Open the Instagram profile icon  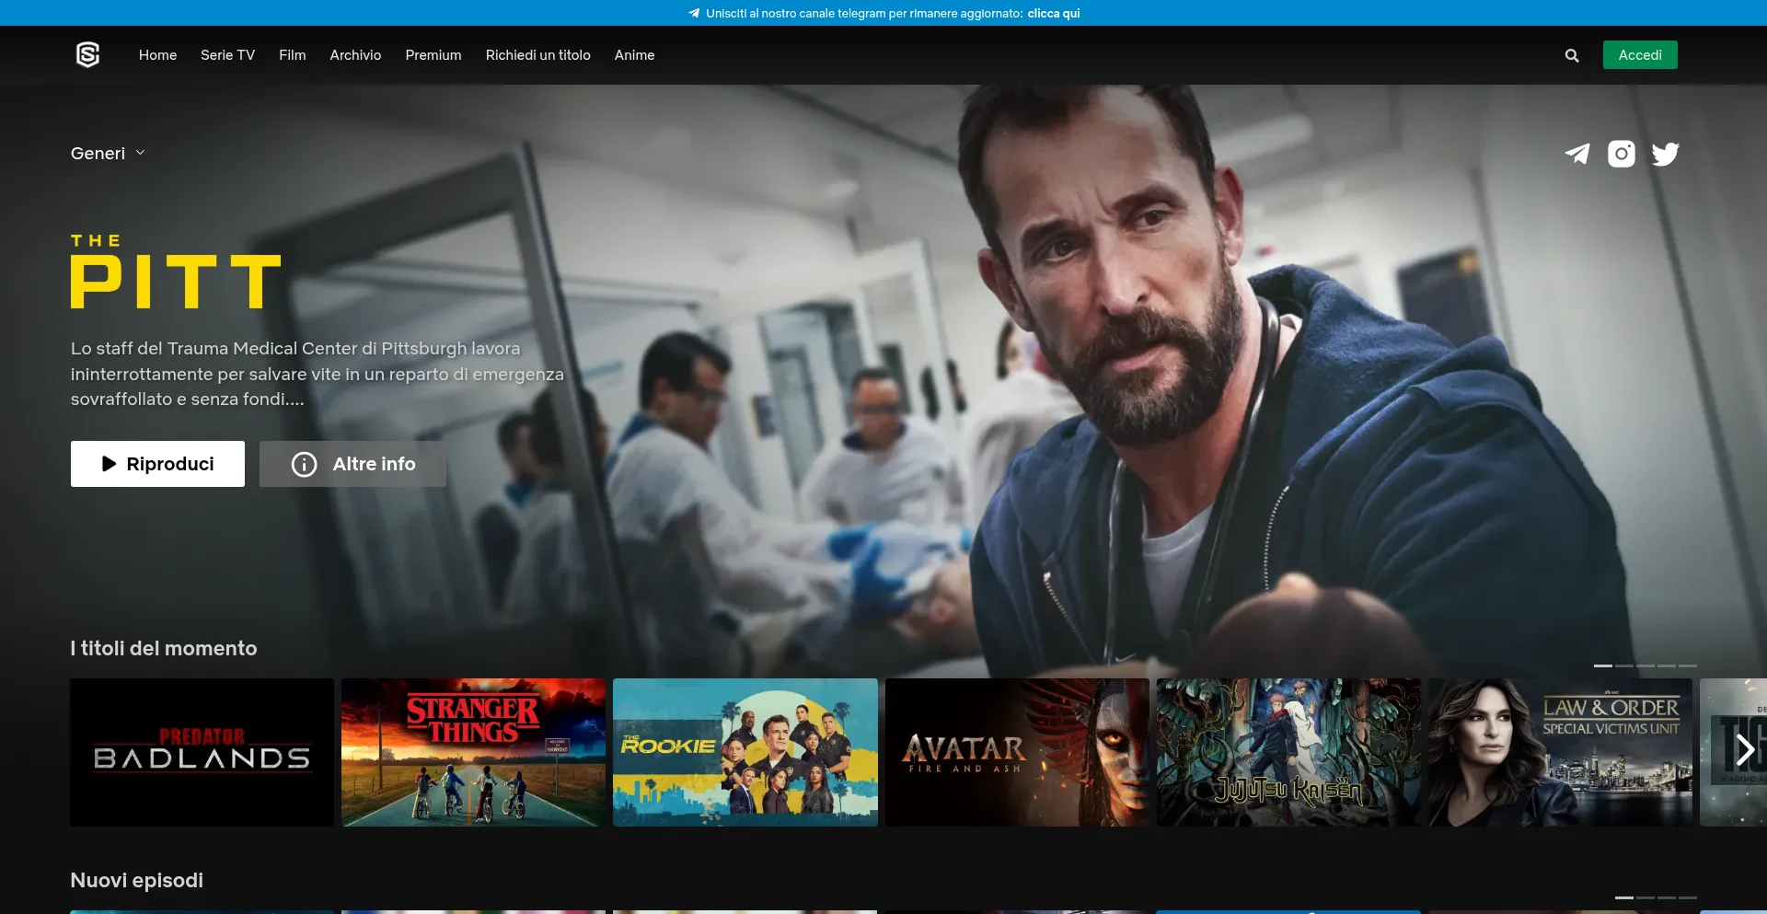tap(1622, 154)
